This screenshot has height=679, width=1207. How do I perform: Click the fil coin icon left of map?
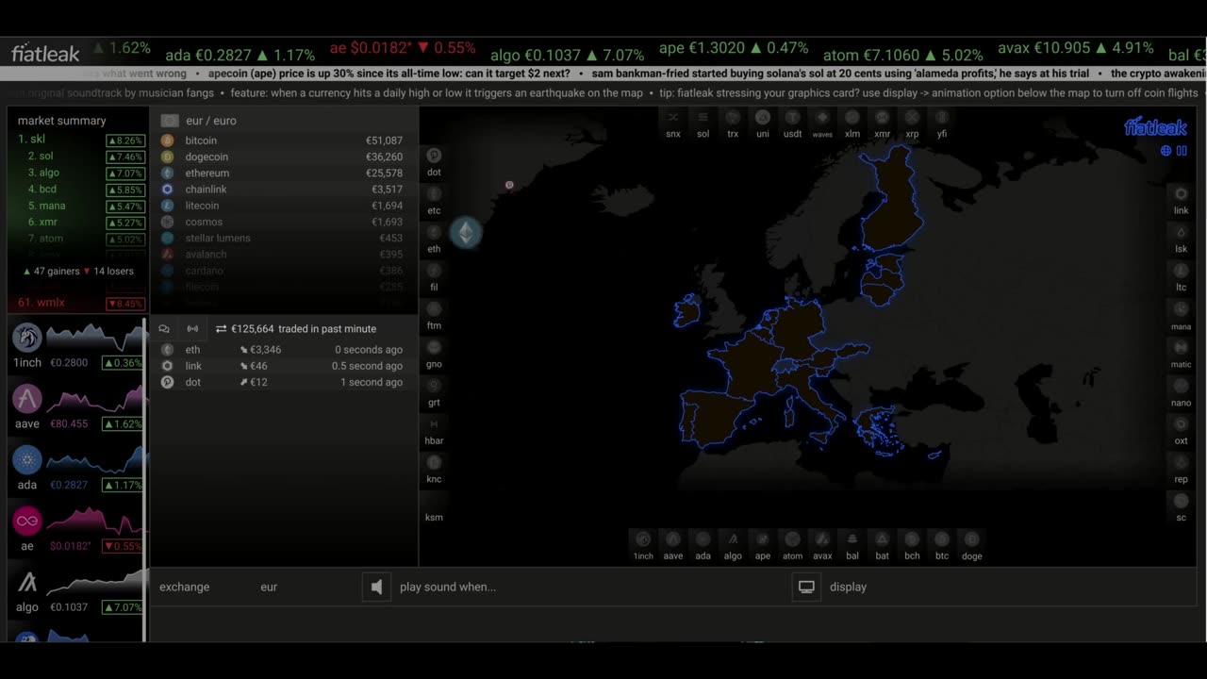coord(434,271)
